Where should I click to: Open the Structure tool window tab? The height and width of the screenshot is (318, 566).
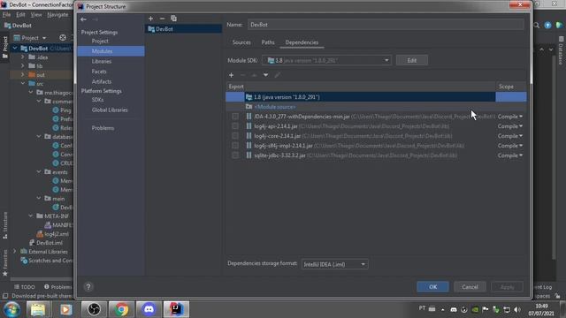(5, 225)
